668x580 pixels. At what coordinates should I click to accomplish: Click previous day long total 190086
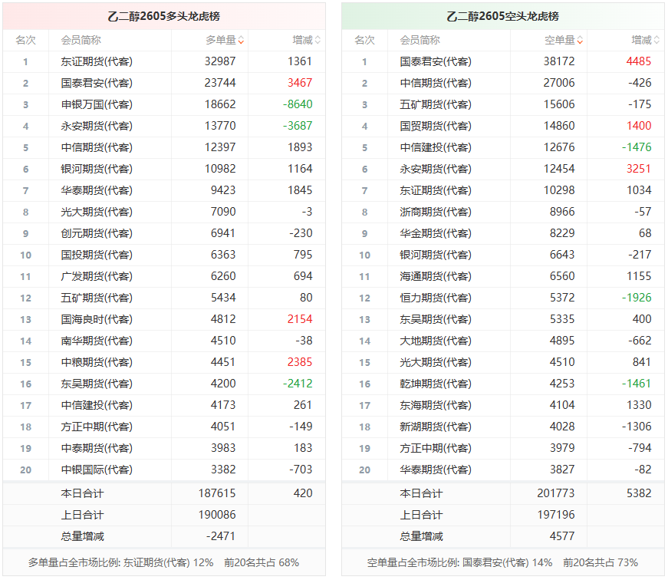click(217, 515)
